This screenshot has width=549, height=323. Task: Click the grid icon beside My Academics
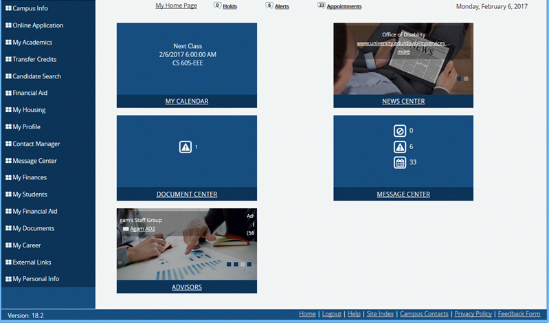pos(8,43)
